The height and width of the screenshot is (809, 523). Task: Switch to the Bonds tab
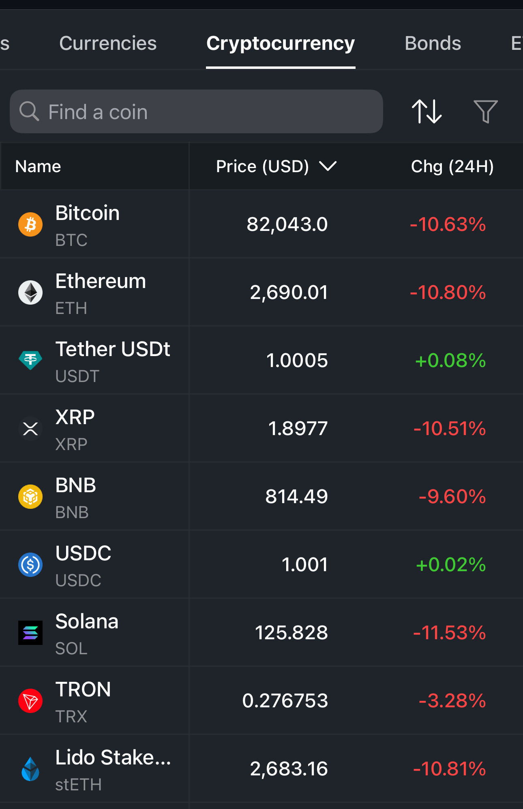pos(433,43)
